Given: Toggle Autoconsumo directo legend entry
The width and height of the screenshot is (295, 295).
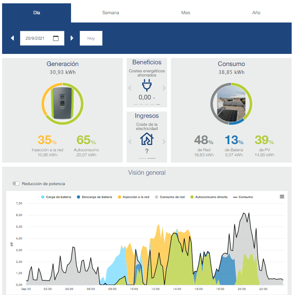Looking at the screenshot, I should (x=209, y=197).
